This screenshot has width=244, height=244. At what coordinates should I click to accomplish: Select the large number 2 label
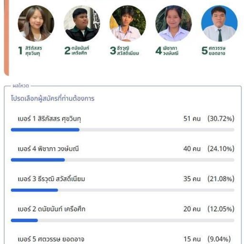(x=67, y=51)
